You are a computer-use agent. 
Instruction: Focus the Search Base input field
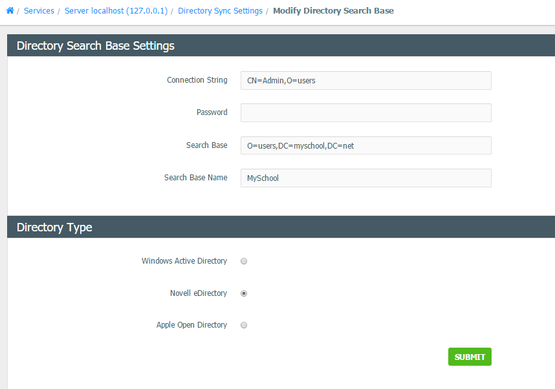[365, 145]
